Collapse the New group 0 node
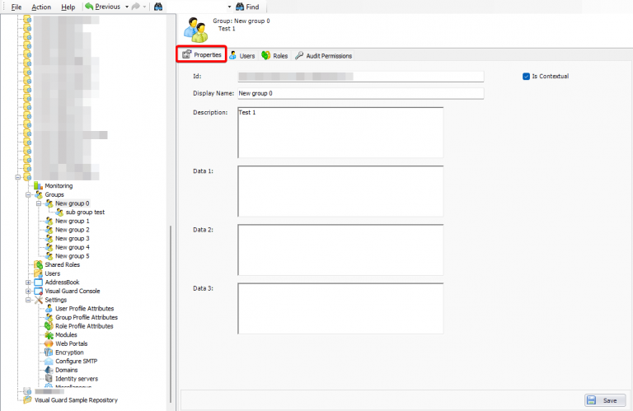This screenshot has height=411, width=633. [x=39, y=203]
